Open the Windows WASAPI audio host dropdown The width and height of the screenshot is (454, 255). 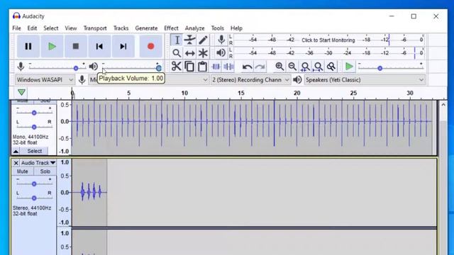coord(45,79)
